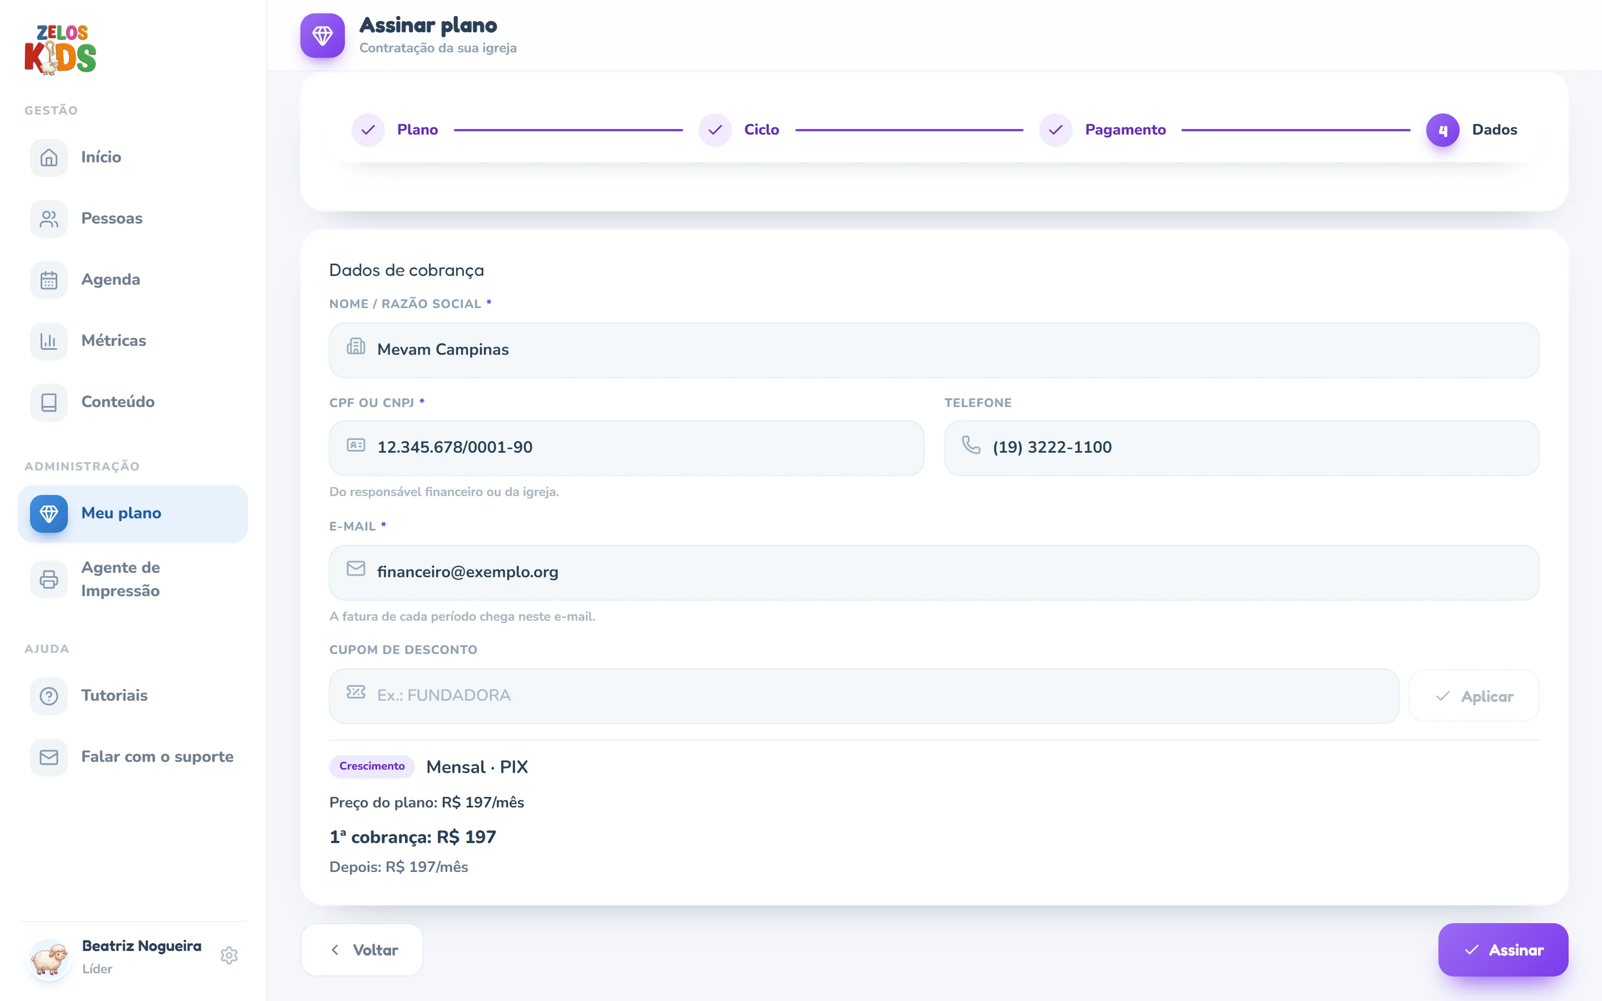This screenshot has height=1001, width=1602.
Task: Click the Agenda calendar icon
Action: [49, 280]
